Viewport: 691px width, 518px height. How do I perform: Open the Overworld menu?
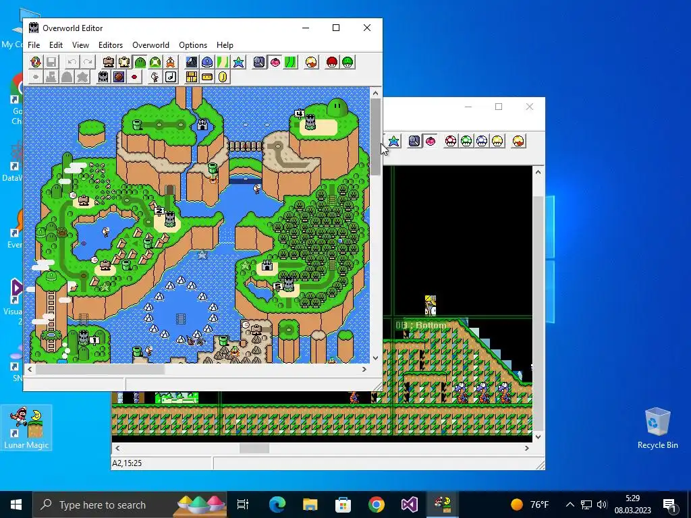[x=150, y=45]
